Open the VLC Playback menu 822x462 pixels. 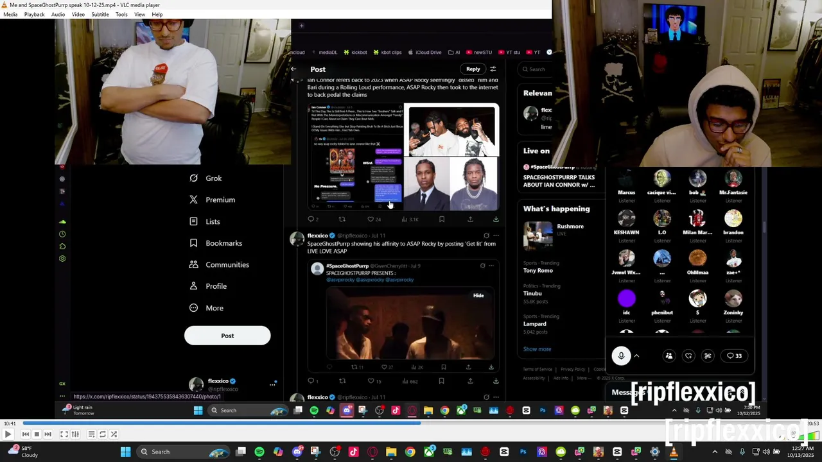point(34,14)
